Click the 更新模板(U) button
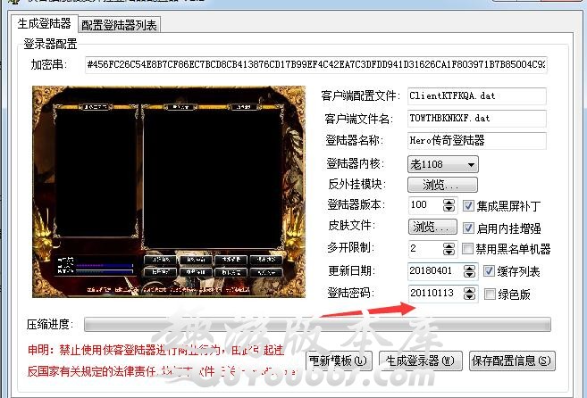The width and height of the screenshot is (587, 398). (339, 361)
